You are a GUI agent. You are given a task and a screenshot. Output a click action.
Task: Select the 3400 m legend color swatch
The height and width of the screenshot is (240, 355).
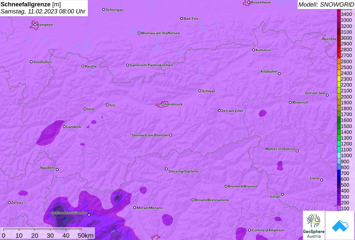339,14
